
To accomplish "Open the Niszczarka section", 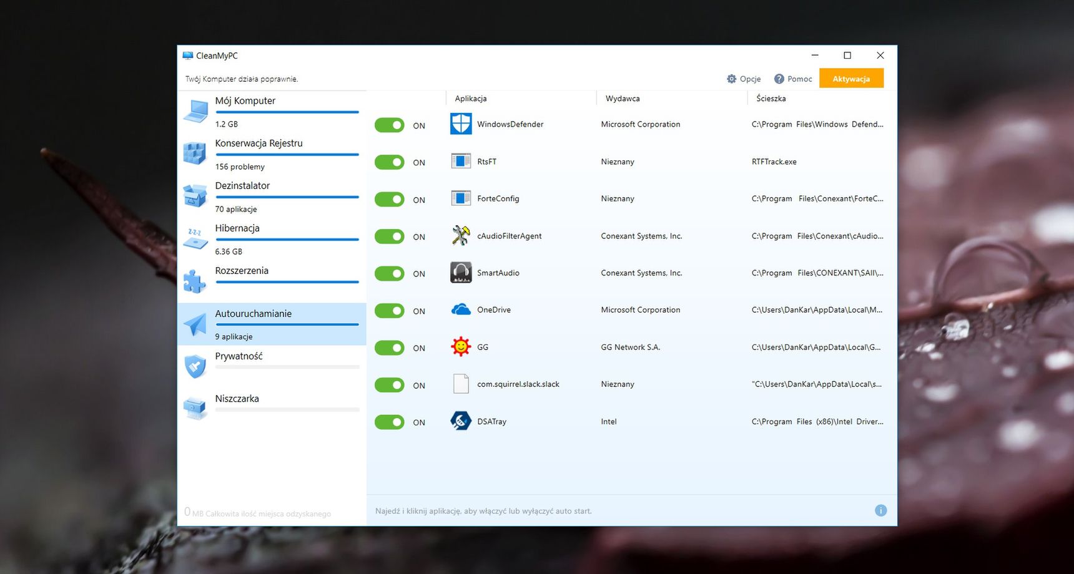I will click(x=272, y=410).
